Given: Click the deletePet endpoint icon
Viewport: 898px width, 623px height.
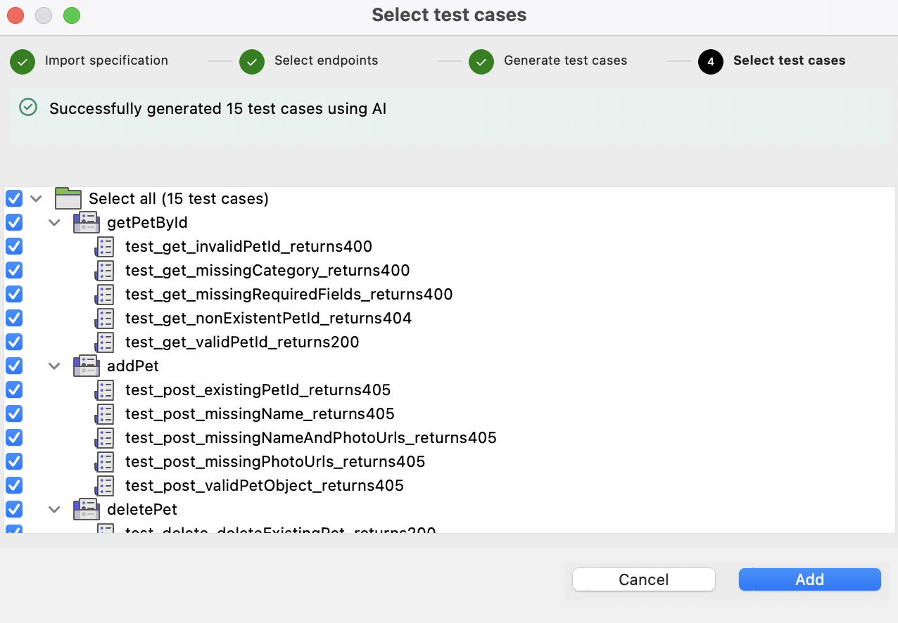Looking at the screenshot, I should coord(86,509).
